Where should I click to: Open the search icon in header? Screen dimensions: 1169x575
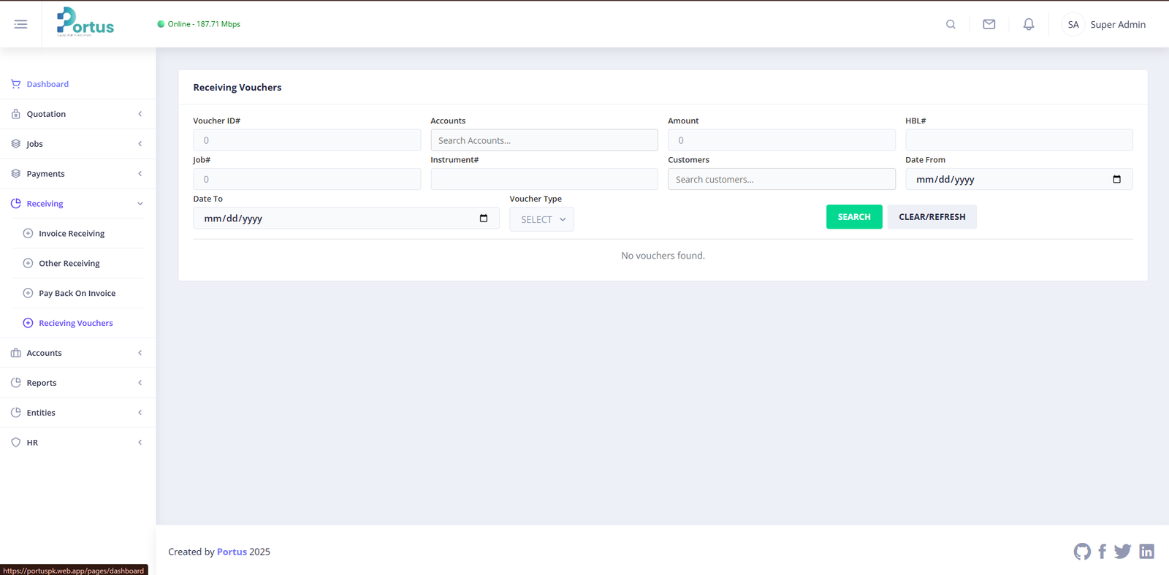(x=951, y=24)
